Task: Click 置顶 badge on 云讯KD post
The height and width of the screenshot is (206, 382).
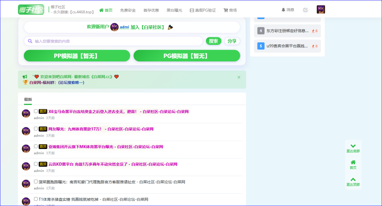Action: (x=43, y=164)
